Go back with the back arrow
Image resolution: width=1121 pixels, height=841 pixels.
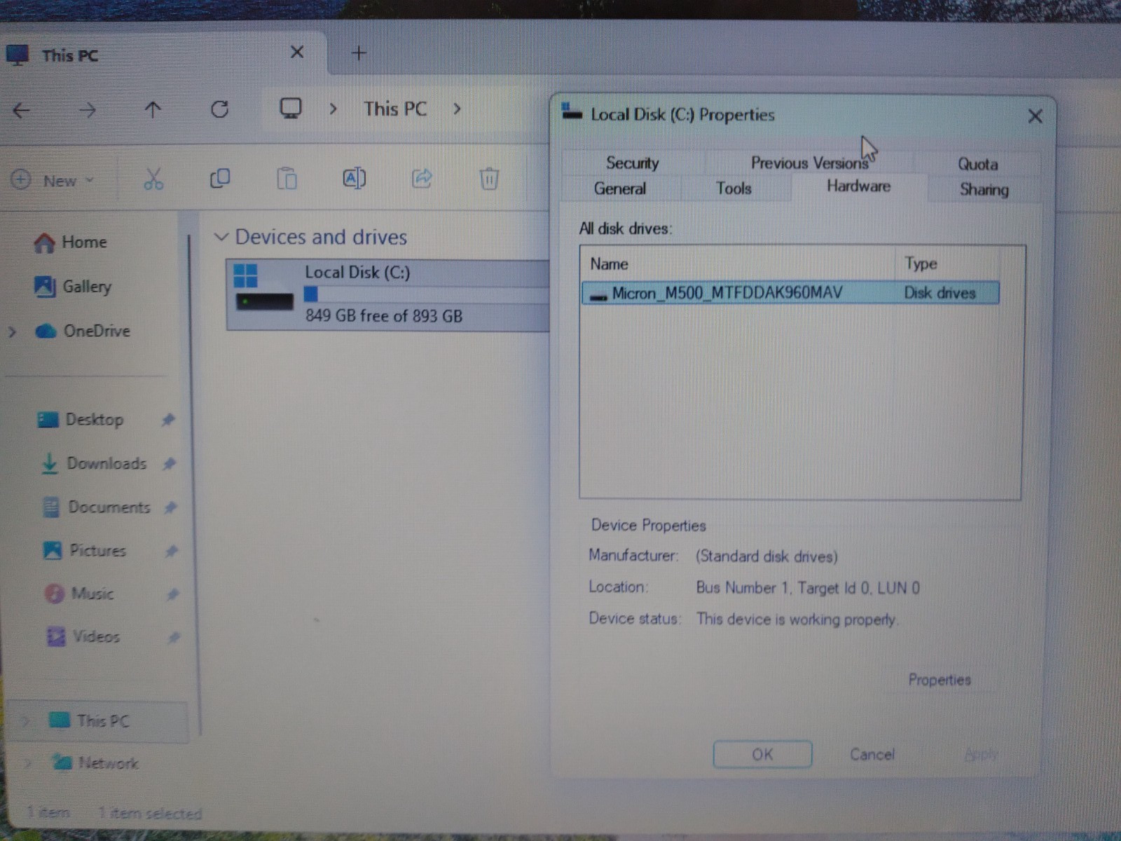[22, 110]
